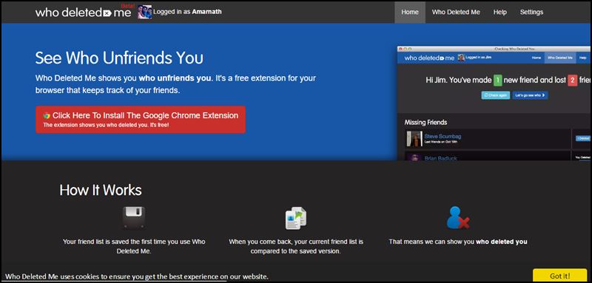Click the See Who Unfriends You heading
Viewport: 592px width, 283px height.
click(119, 58)
